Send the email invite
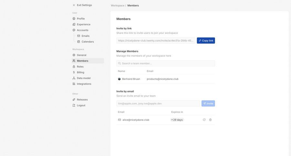 (208, 103)
